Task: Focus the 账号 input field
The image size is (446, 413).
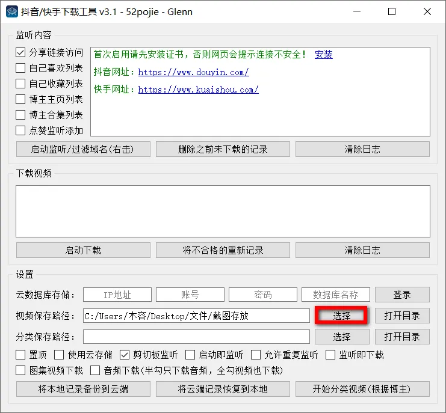Action: (x=190, y=295)
